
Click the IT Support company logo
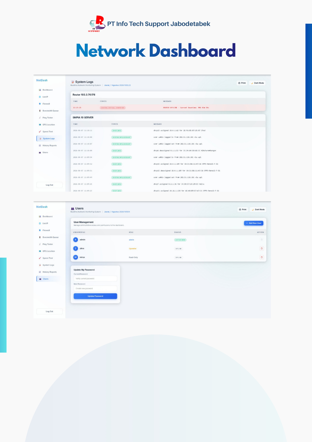click(97, 24)
